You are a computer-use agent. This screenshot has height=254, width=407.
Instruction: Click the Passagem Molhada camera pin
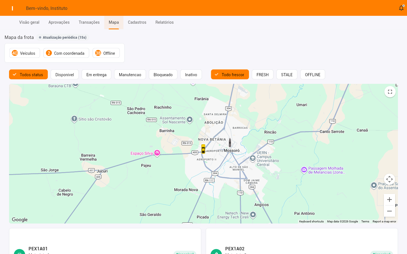tap(304, 170)
